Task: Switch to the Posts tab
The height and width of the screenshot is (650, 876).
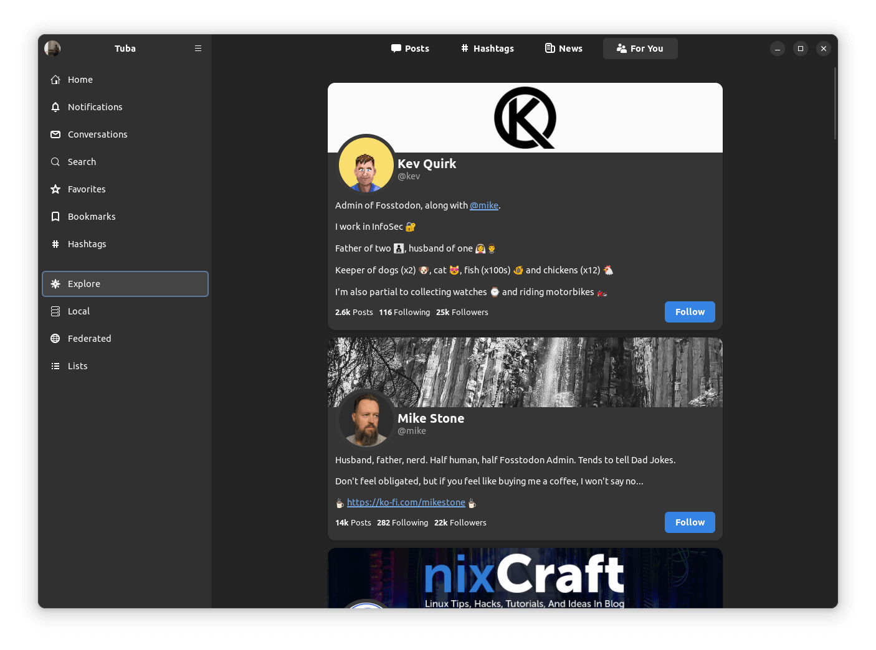Action: 410,49
